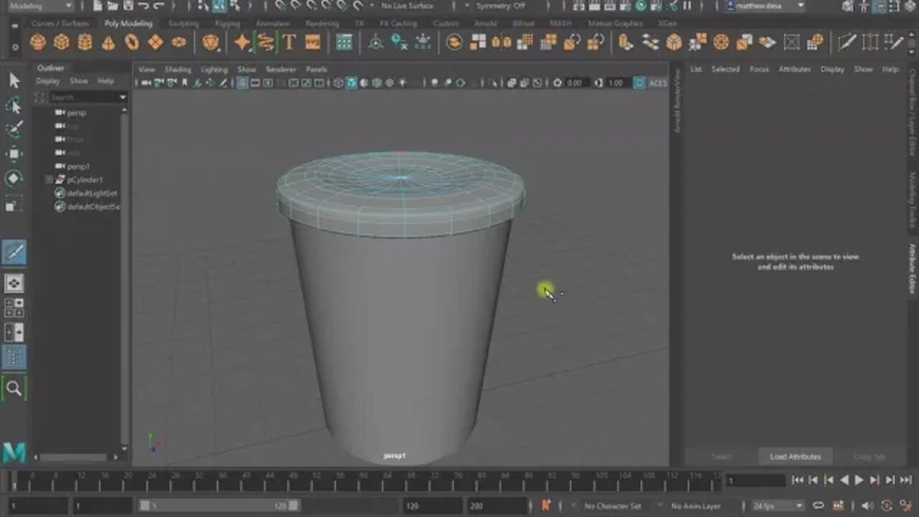Viewport: 919px width, 517px height.
Task: Select the Scale tool in toolbox
Action: pyautogui.click(x=14, y=204)
